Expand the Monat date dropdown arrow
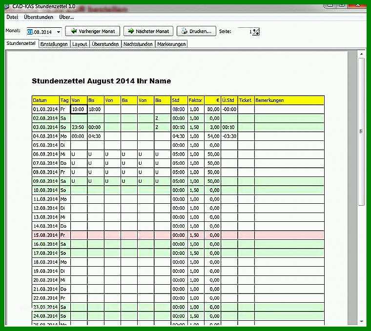This screenshot has height=331, width=371. 59,32
